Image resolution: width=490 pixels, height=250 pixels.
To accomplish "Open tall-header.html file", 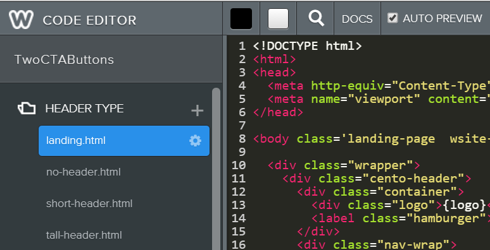I will point(84,235).
